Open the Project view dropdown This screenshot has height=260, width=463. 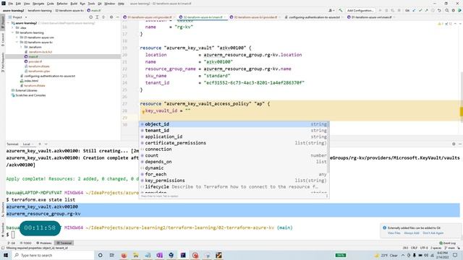tap(18, 17)
